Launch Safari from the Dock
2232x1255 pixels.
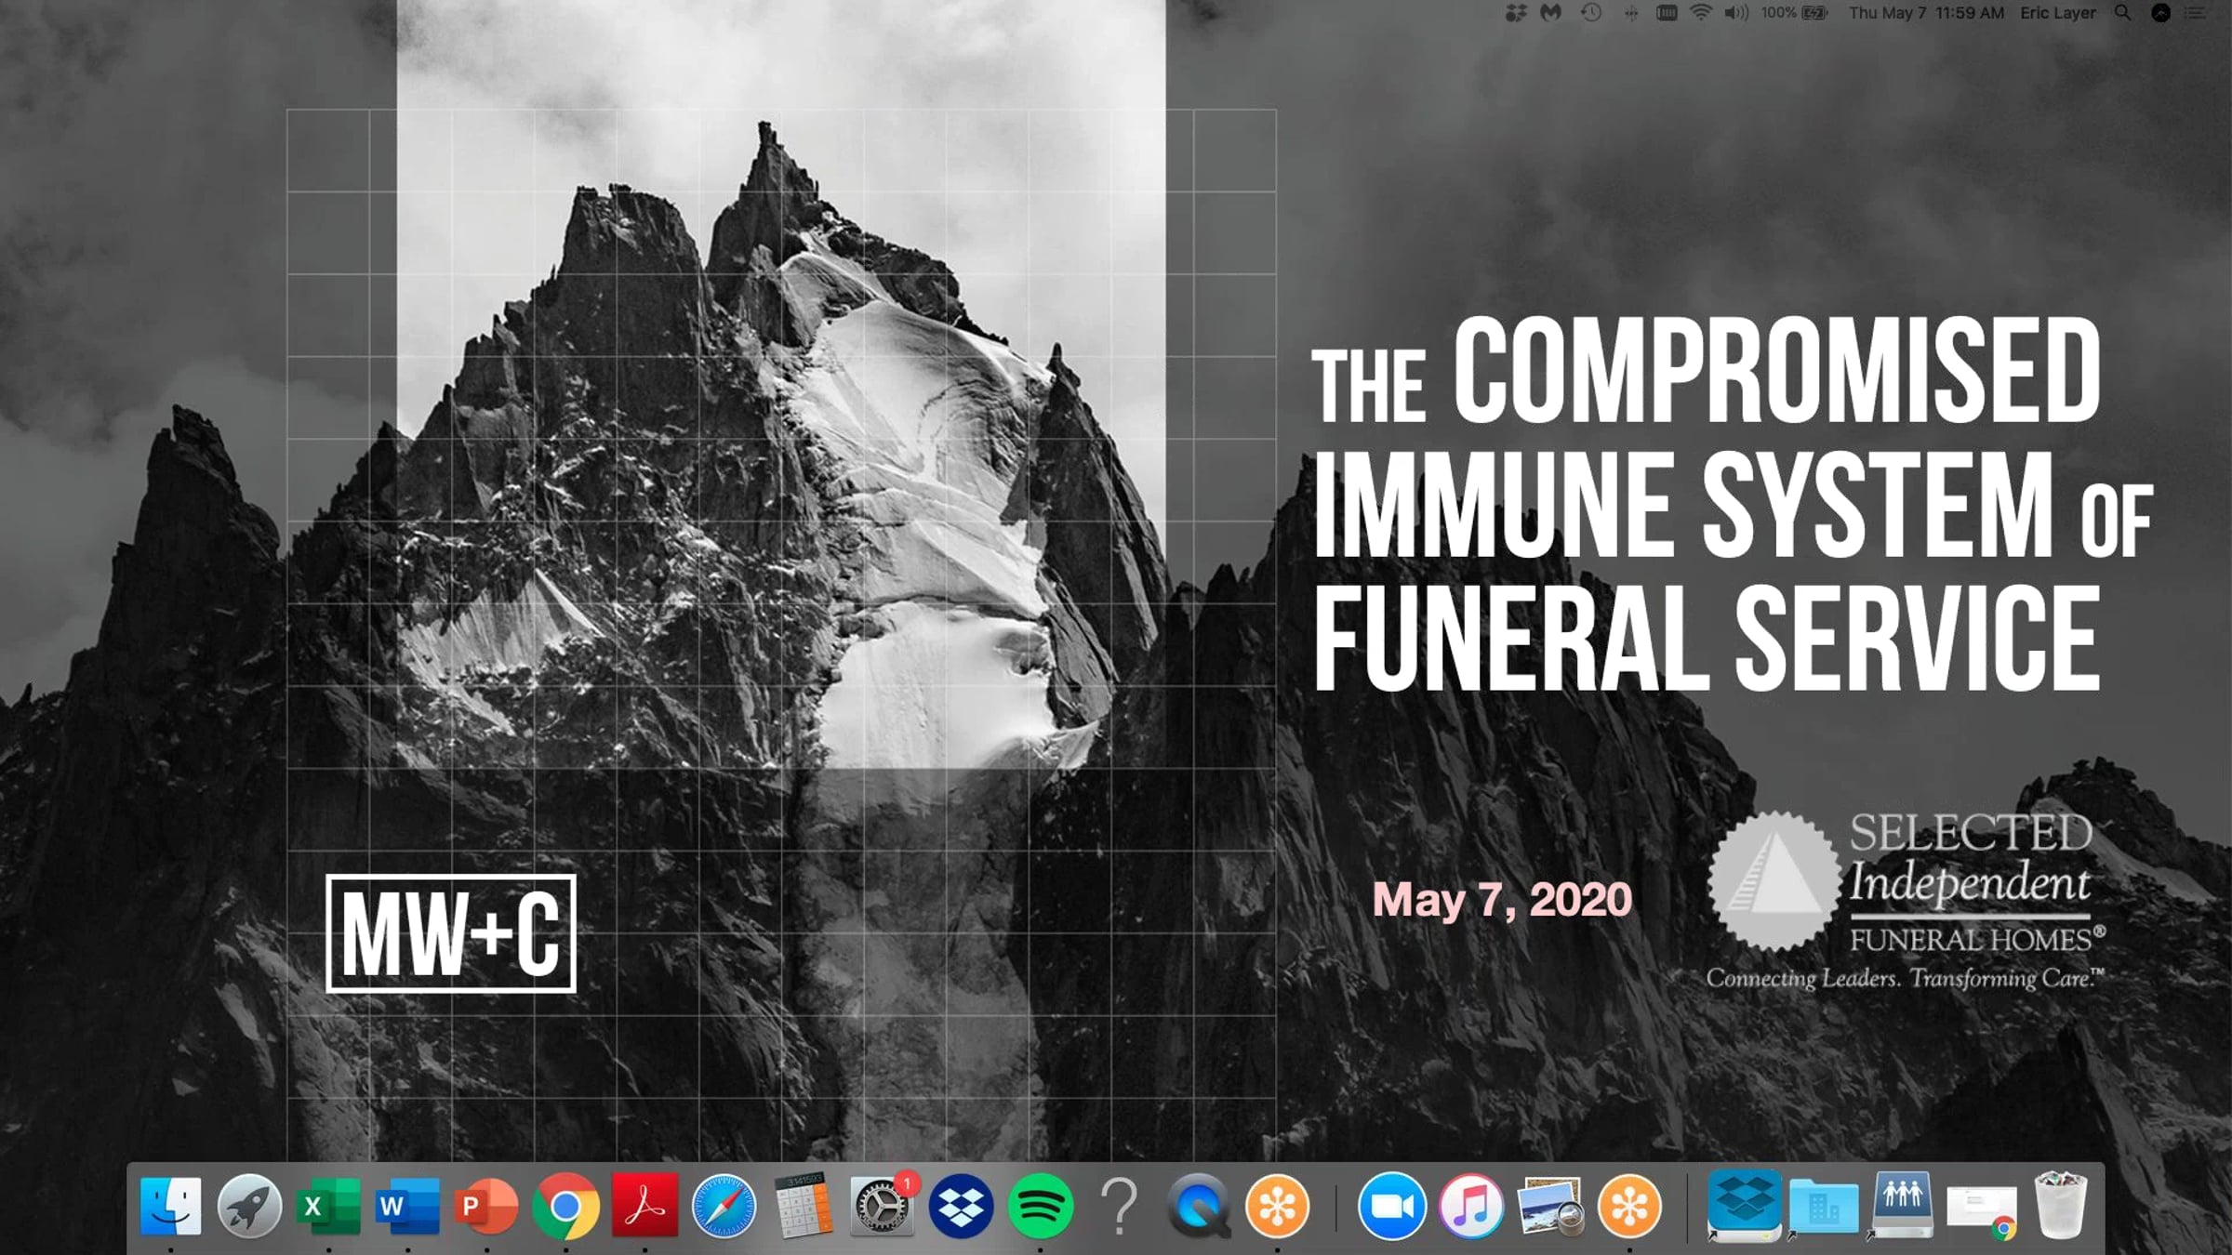(724, 1206)
